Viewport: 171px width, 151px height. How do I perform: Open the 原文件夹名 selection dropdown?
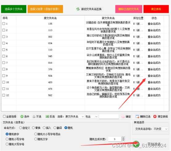click(75, 117)
